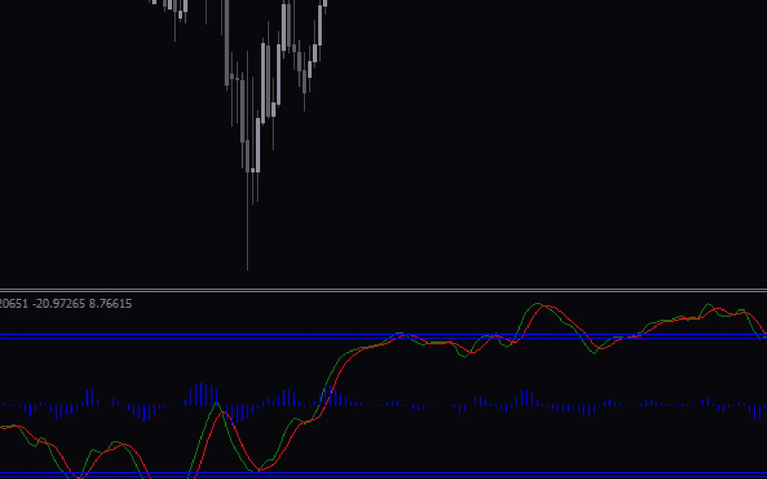Click the indicator values text reading 8.76615
767x479 pixels.
coord(110,304)
